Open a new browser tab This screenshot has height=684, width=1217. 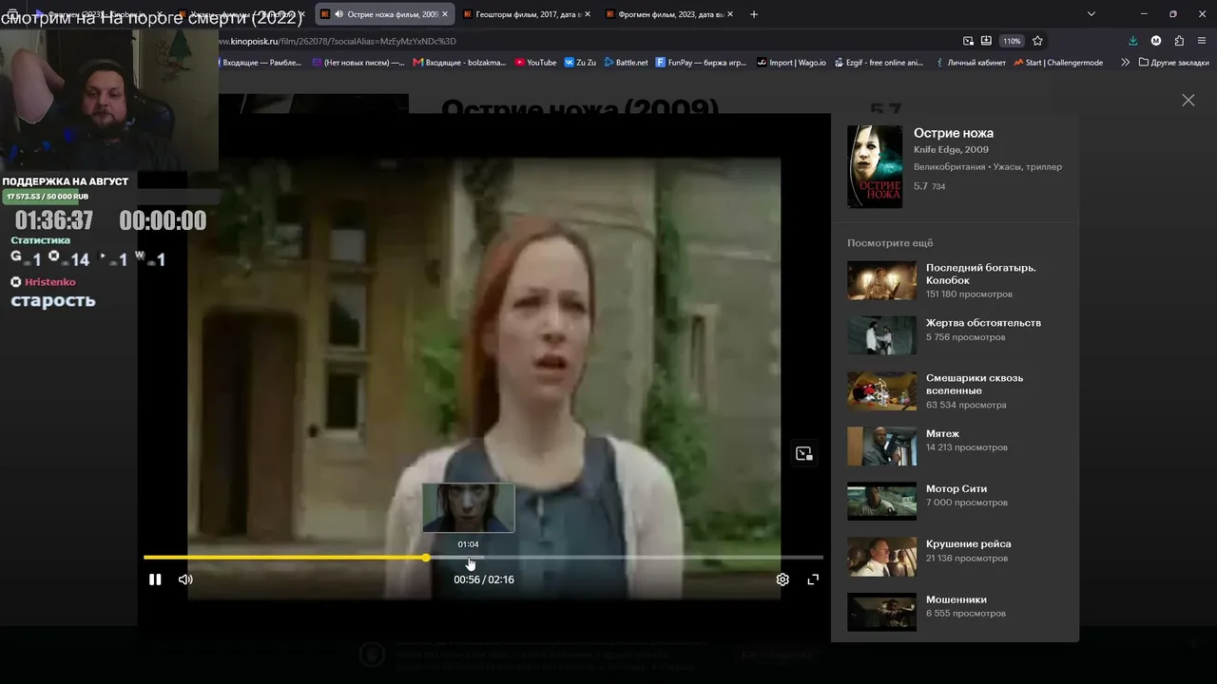pos(754,14)
